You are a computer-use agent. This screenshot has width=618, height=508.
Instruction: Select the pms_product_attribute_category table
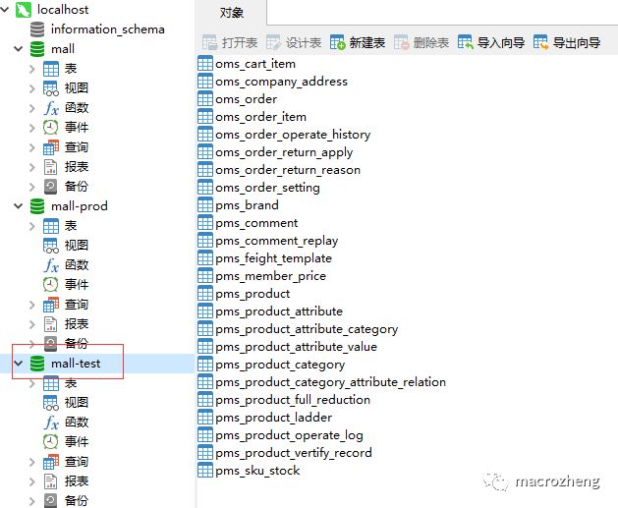(307, 329)
